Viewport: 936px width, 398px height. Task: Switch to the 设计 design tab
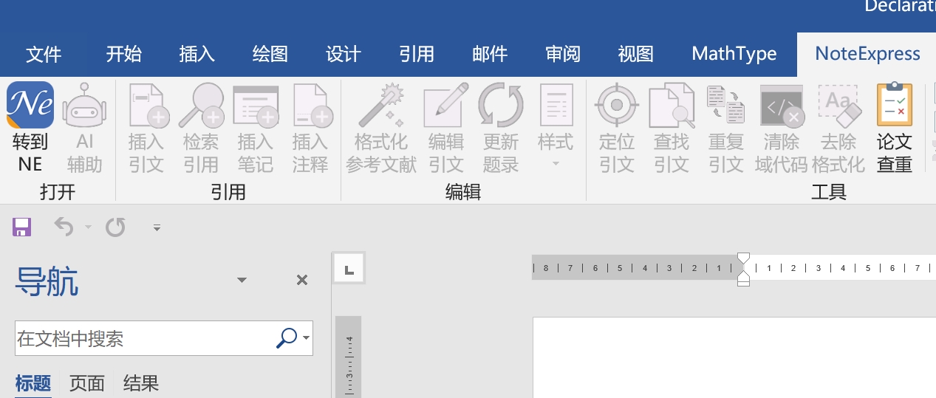pos(343,54)
